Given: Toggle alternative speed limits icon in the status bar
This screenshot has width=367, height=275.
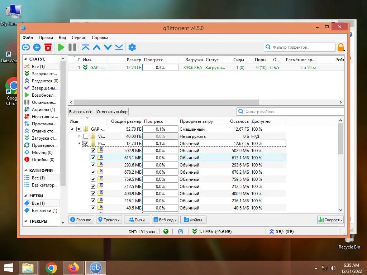Looking at the screenshot, I should [181, 232].
